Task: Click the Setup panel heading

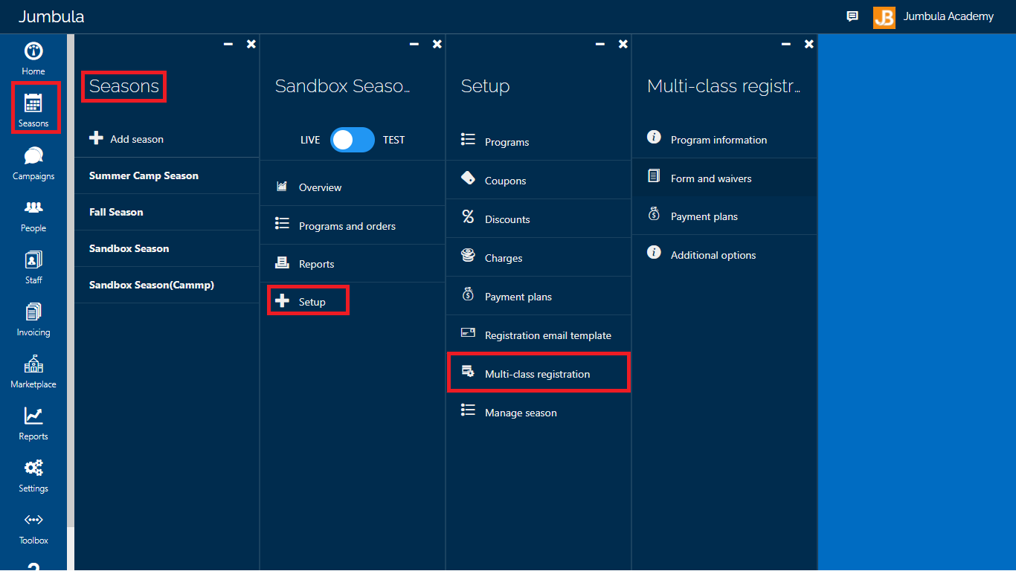Action: coord(485,86)
